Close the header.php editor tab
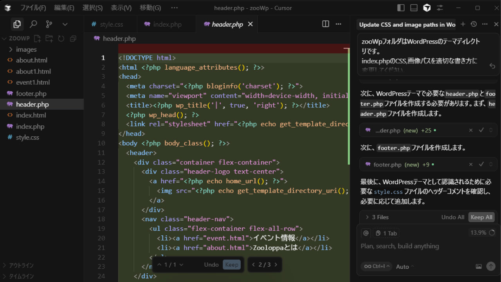This screenshot has width=501, height=282. pyautogui.click(x=250, y=24)
